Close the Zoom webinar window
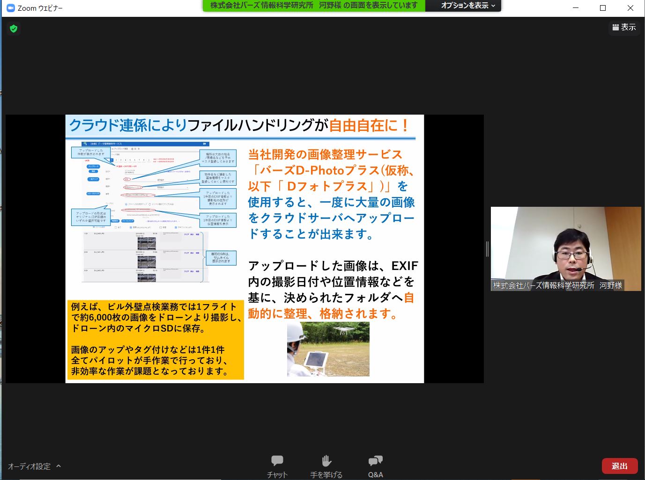This screenshot has height=480, width=645. pyautogui.click(x=630, y=8)
